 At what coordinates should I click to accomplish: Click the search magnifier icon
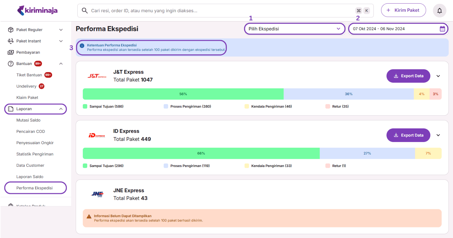(85, 11)
